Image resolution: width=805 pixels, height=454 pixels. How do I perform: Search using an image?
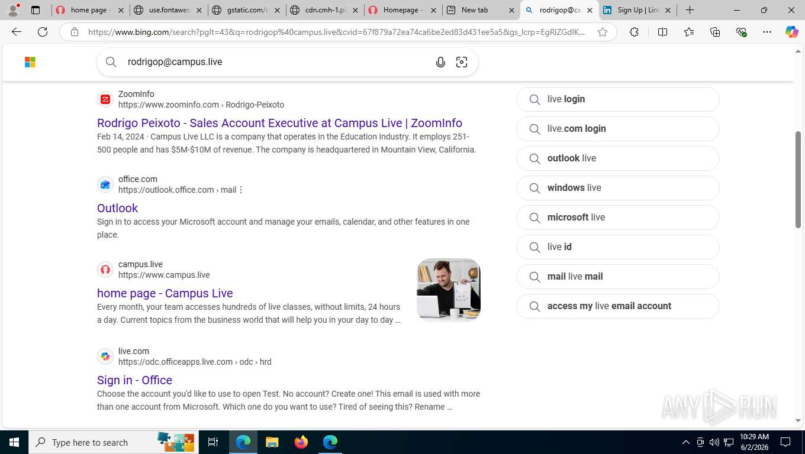click(x=462, y=62)
